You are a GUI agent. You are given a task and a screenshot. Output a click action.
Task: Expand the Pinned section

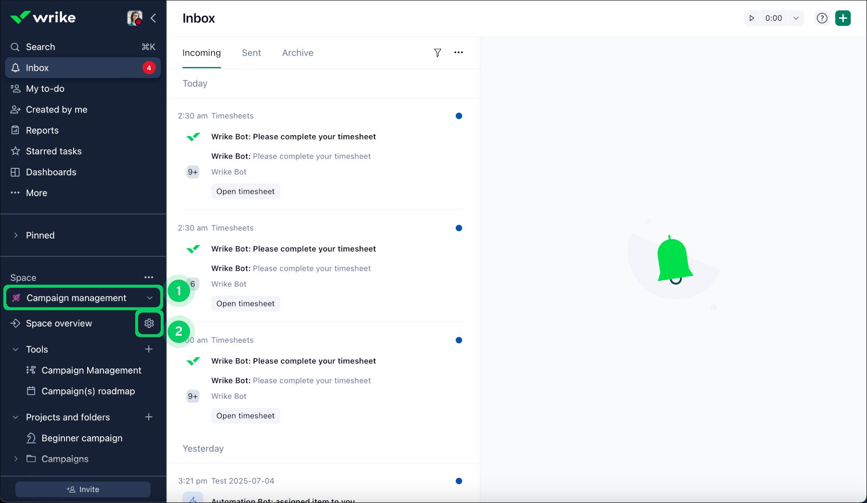tap(16, 235)
